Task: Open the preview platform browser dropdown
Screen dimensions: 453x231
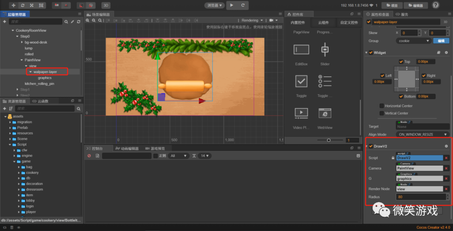Action: pyautogui.click(x=214, y=5)
